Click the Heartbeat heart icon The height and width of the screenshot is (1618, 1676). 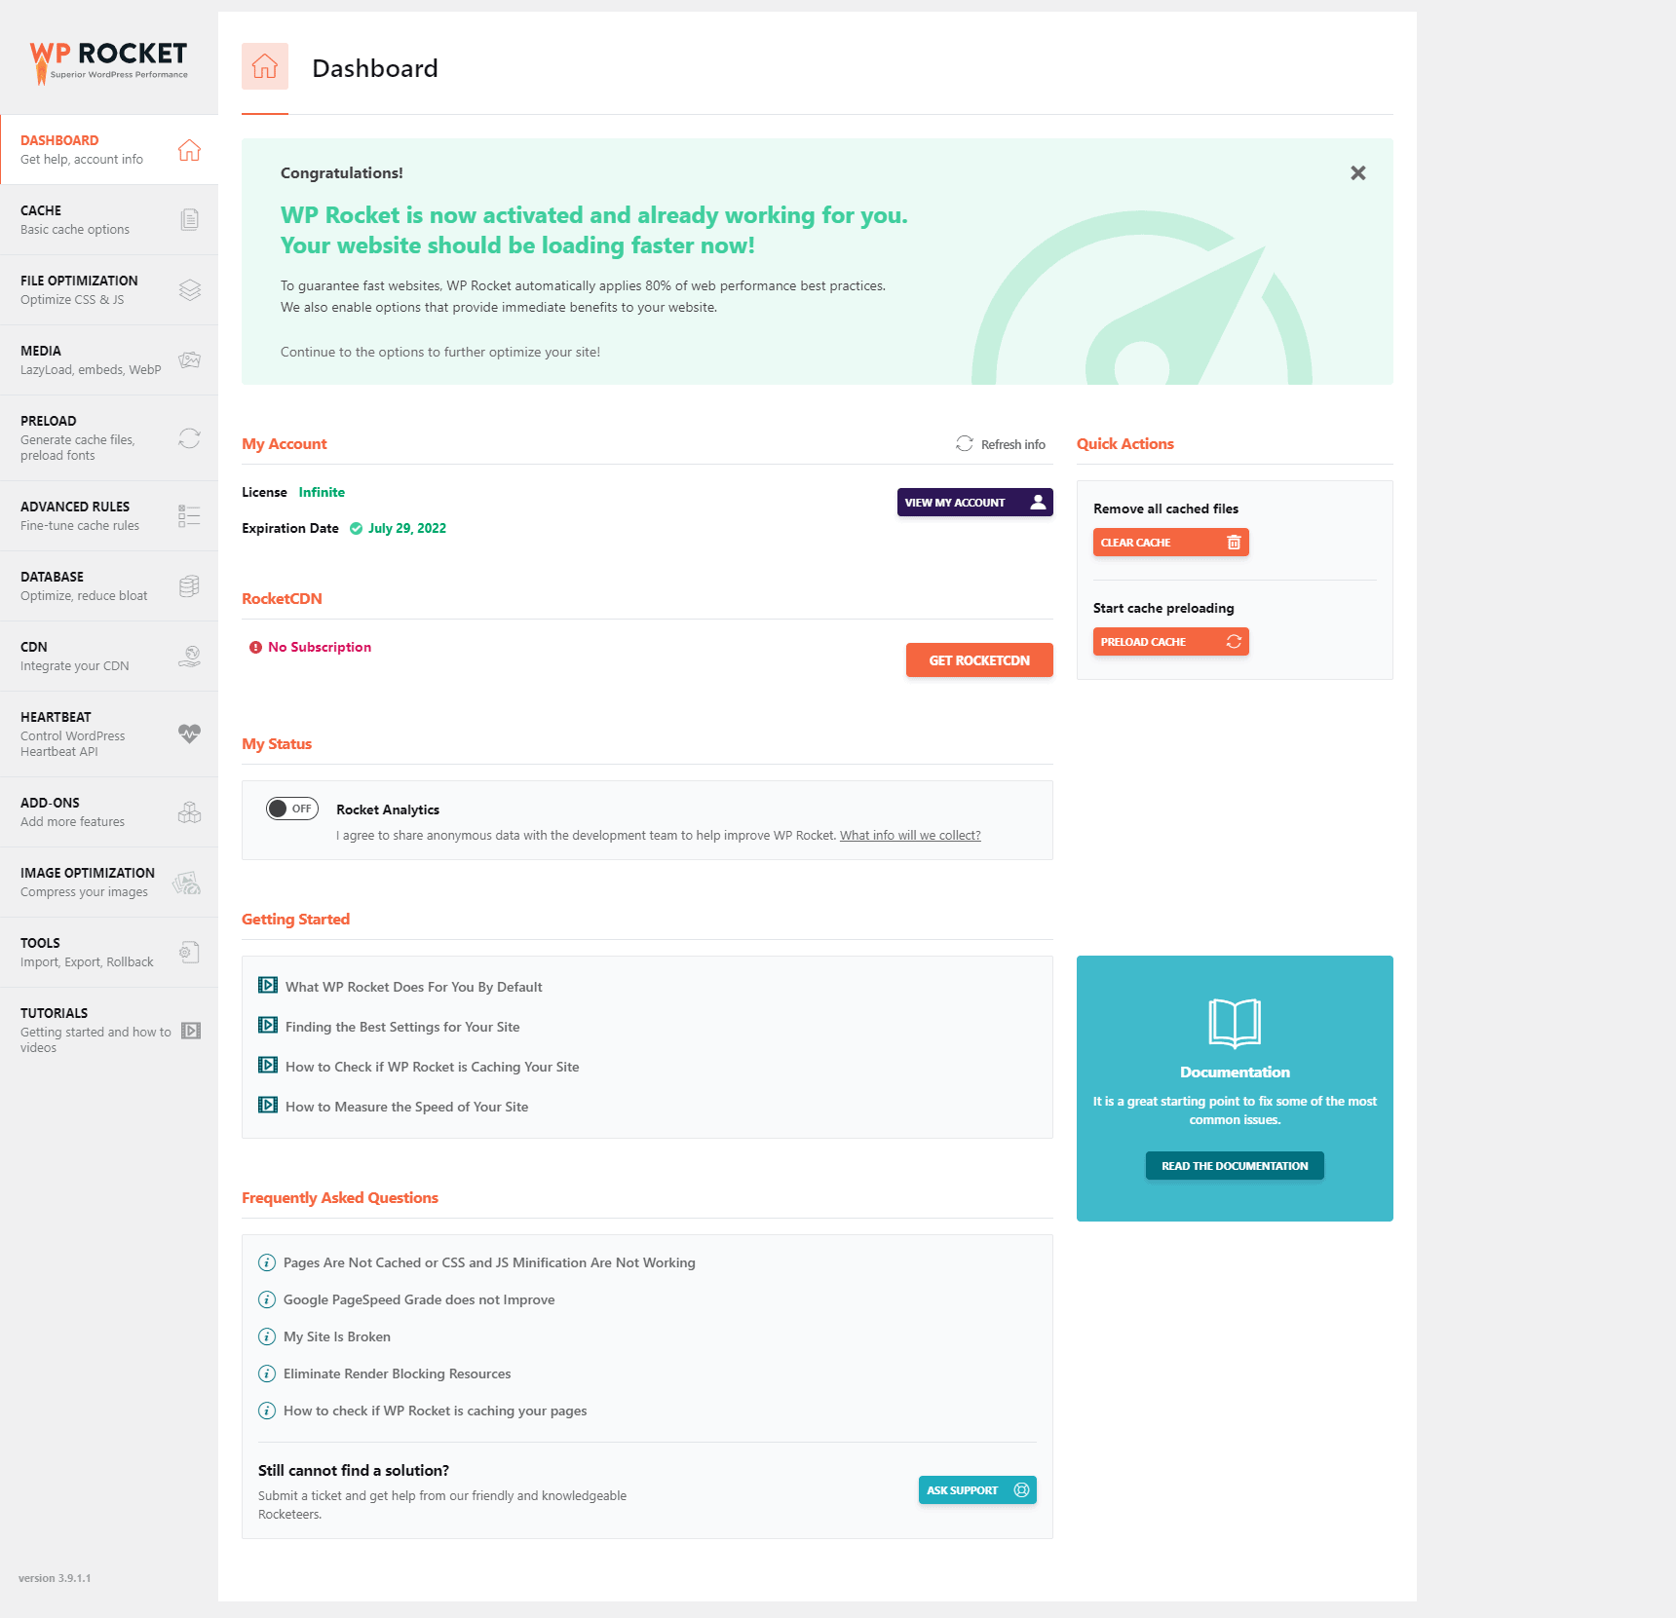(x=190, y=734)
